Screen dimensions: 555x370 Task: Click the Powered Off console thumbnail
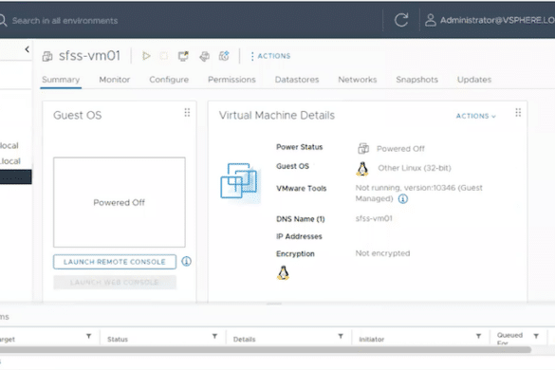(x=120, y=202)
